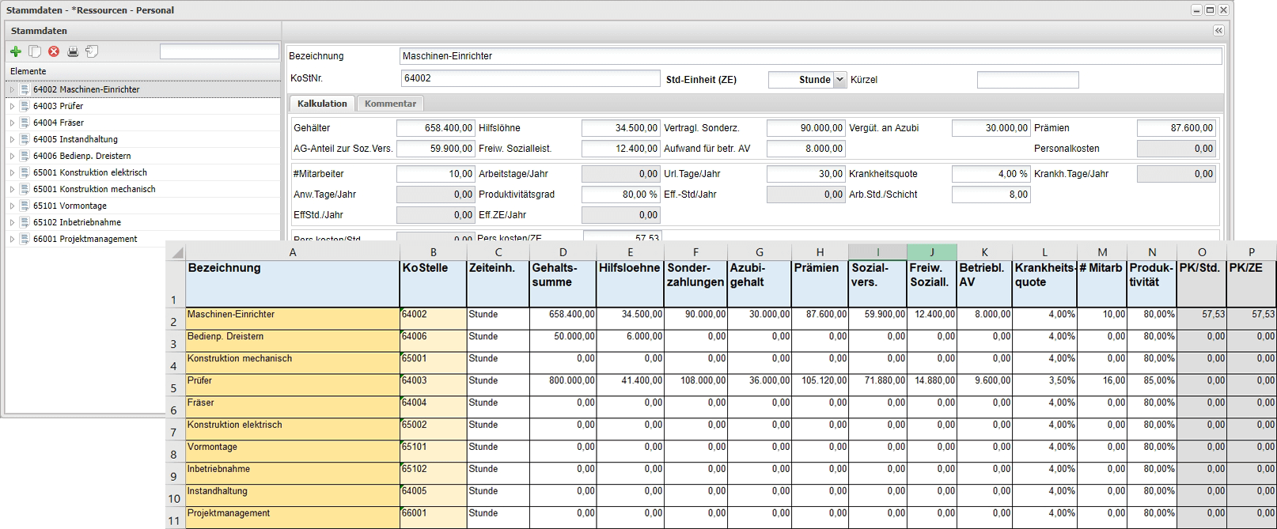Click the AG-Anteil zur Soz.Vers. field

click(x=435, y=148)
